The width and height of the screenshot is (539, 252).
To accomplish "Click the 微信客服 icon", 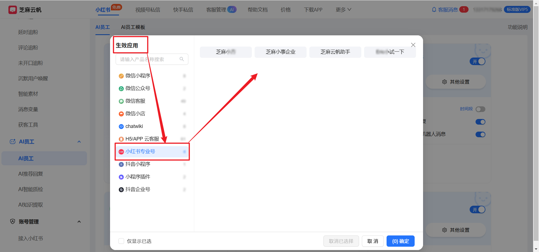I will (121, 101).
